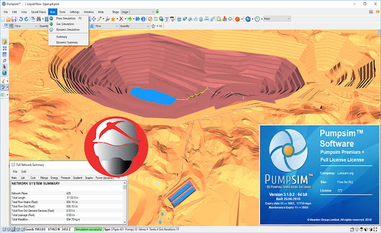This screenshot has height=233, width=381.
Task: Click the orange block/no-entry icon
Action: coord(150,19)
